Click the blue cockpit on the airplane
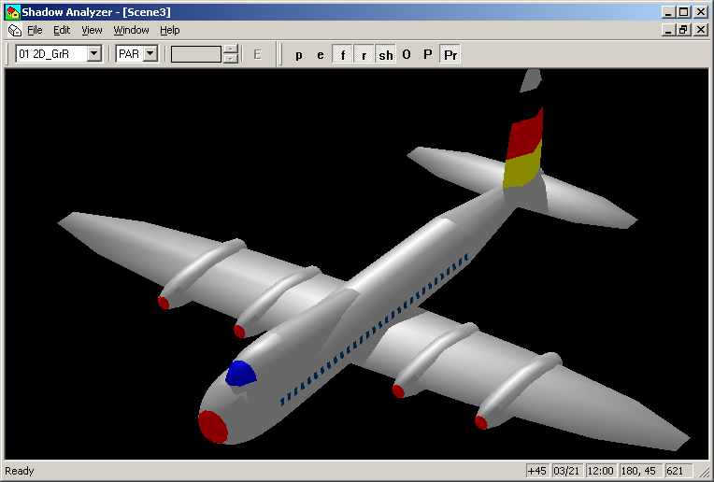The height and width of the screenshot is (482, 714). 239,374
